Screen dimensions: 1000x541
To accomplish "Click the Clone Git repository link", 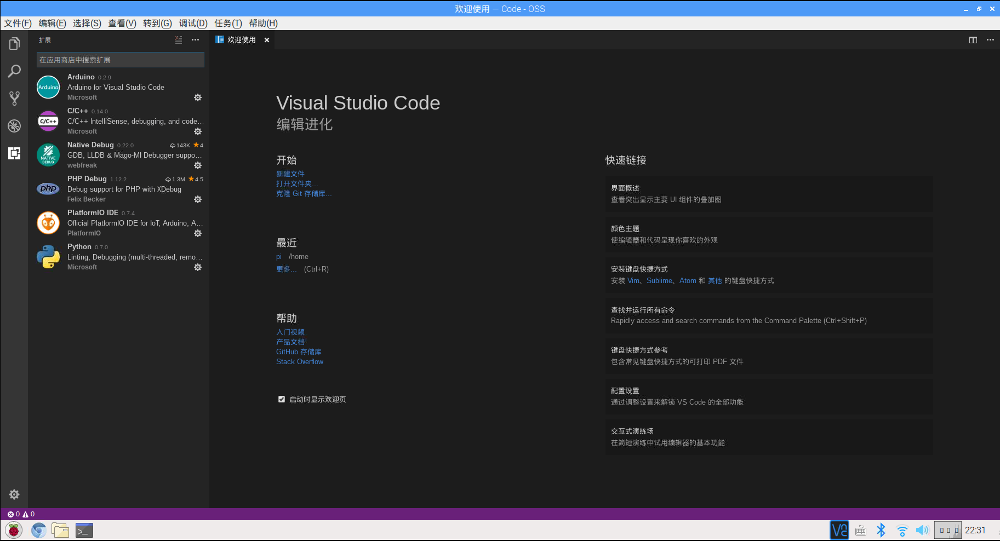I will tap(304, 194).
